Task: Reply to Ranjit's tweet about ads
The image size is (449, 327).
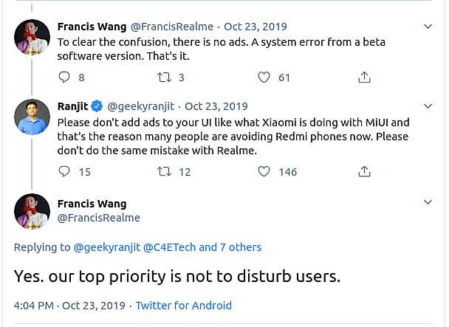Action: (x=64, y=171)
